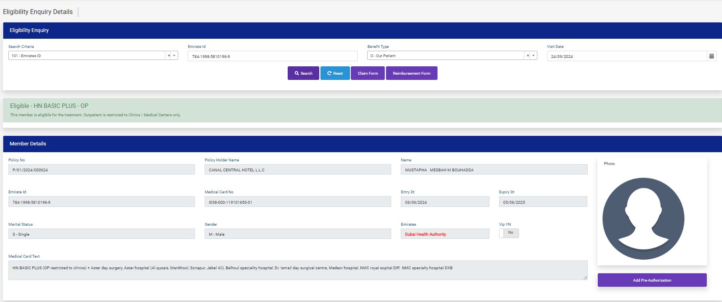Viewport: 722px width, 302px height.
Task: Click the Expiry Dt field
Action: pos(543,202)
